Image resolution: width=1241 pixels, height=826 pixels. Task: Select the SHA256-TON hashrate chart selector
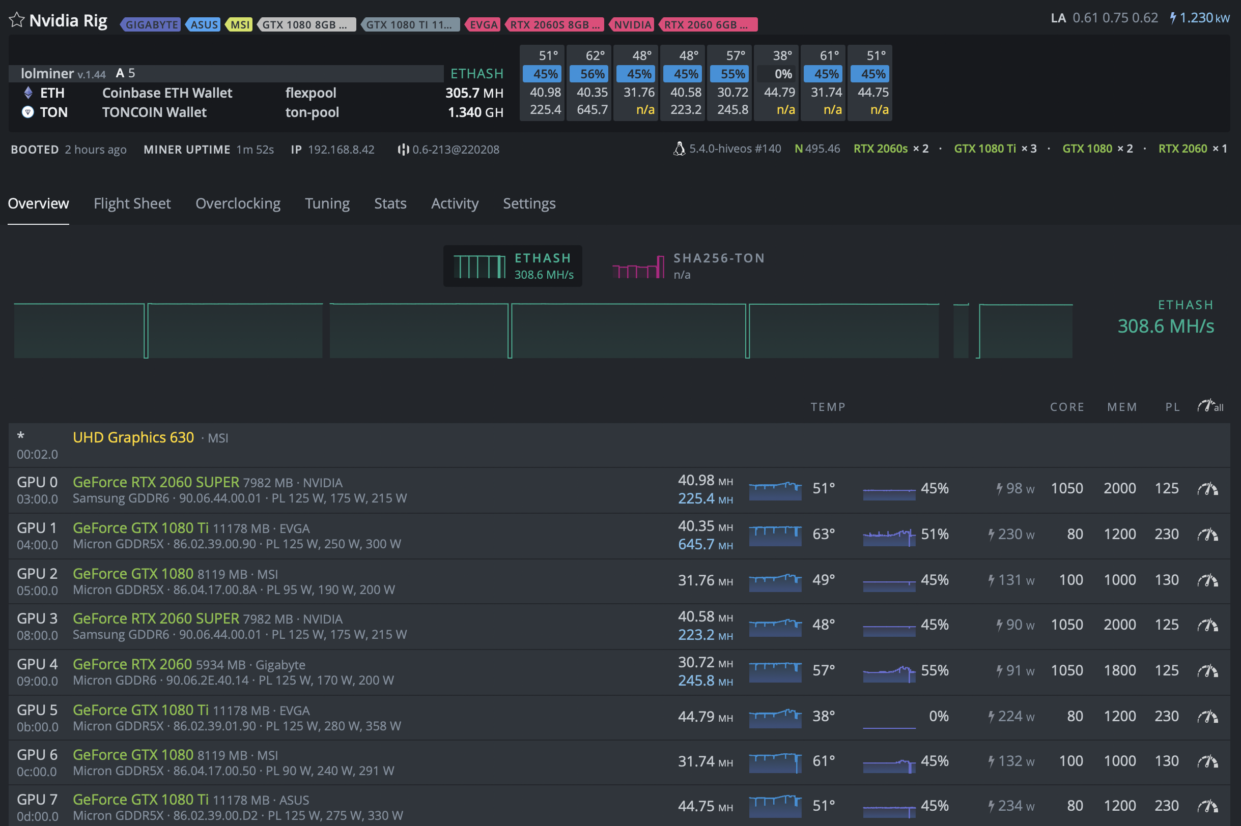coord(688,266)
